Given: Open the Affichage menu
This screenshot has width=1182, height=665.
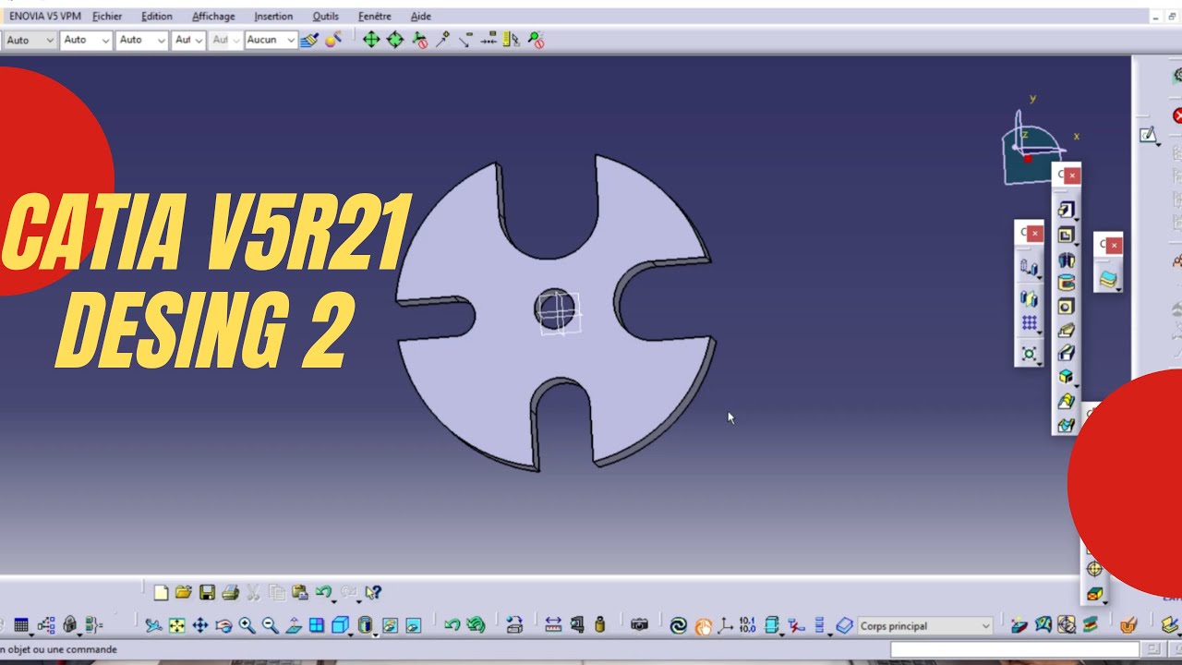Looking at the screenshot, I should [x=213, y=16].
